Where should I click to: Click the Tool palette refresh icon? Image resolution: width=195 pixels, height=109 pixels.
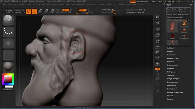(x=191, y=5)
